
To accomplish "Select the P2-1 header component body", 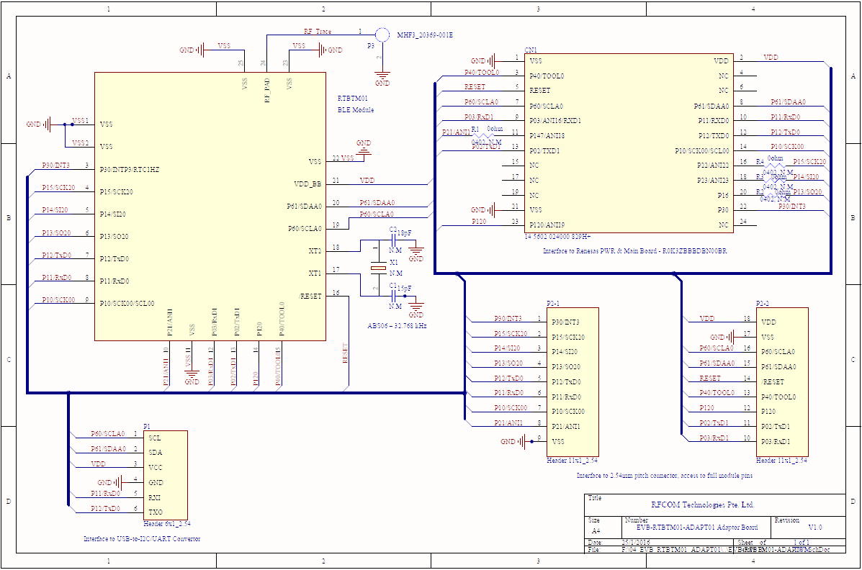I will click(x=573, y=382).
